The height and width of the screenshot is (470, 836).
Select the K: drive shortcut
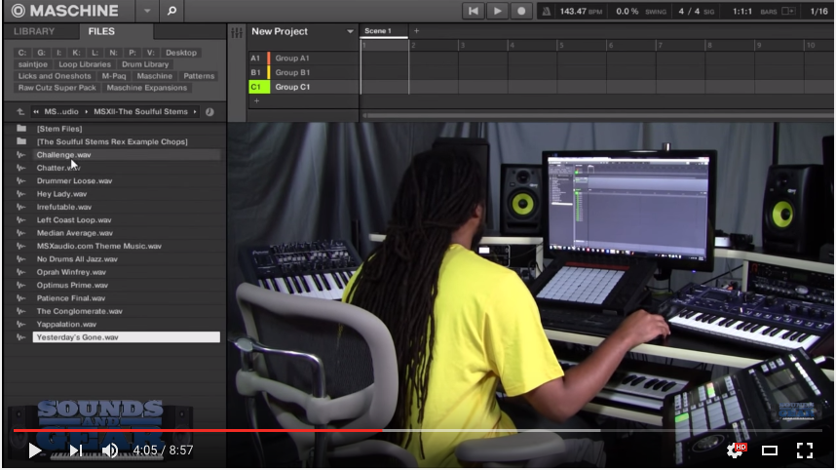click(x=76, y=53)
